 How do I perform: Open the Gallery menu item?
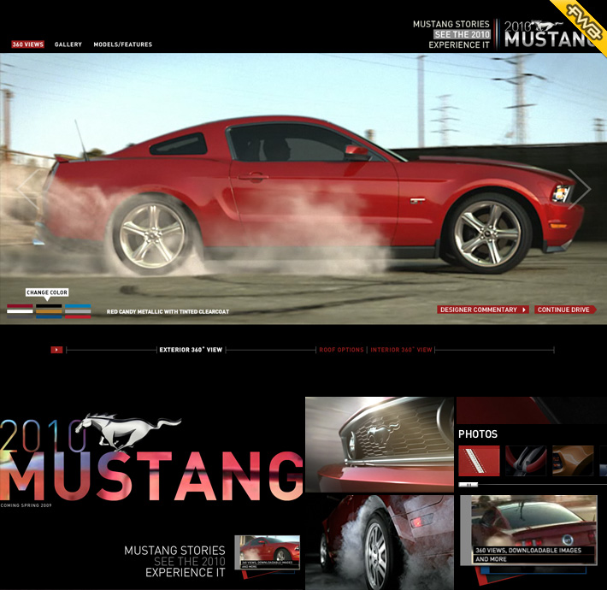click(x=68, y=44)
